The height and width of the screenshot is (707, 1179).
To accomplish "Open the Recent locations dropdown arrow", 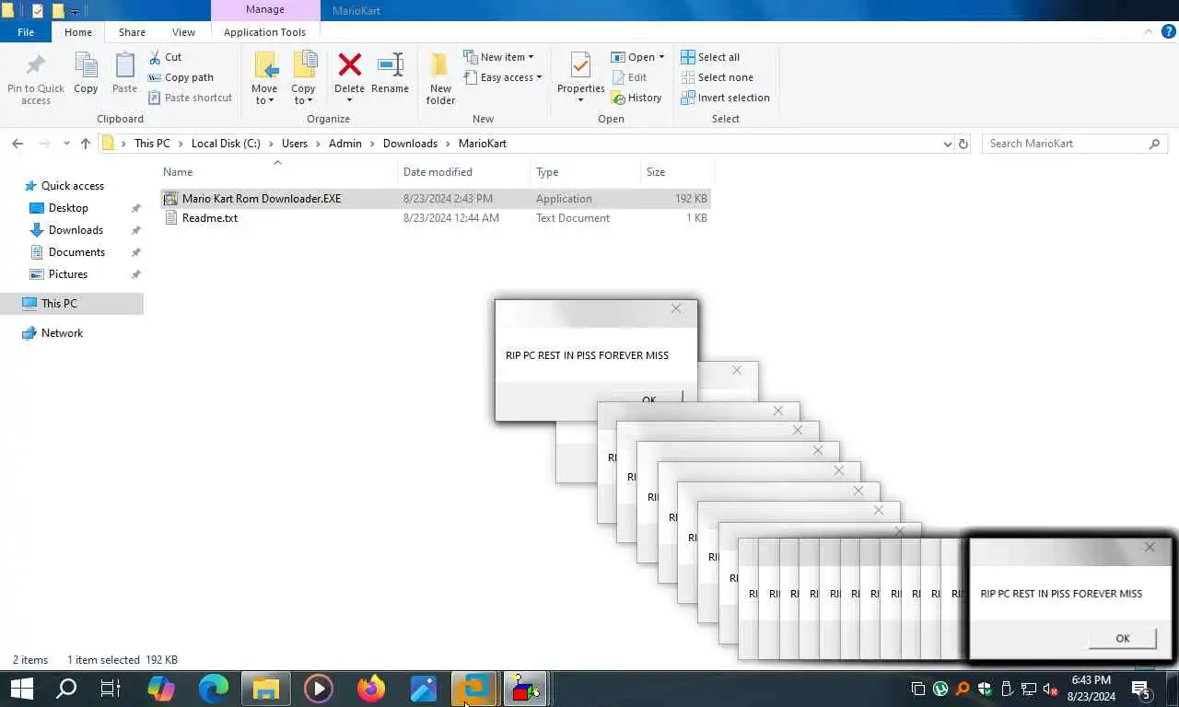I will (66, 144).
